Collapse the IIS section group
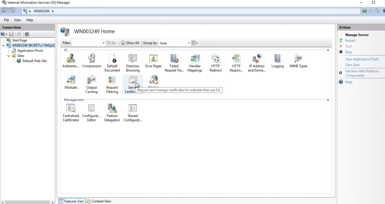 tap(328, 50)
